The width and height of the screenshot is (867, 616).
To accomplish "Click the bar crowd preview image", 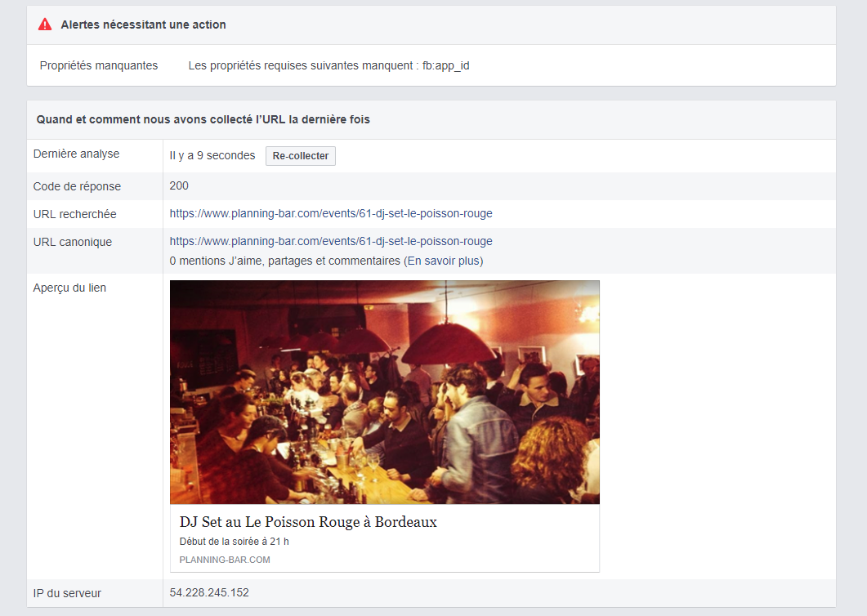I will (x=384, y=392).
